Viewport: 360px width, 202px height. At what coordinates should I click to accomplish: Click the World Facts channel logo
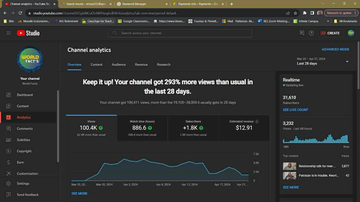point(30,59)
